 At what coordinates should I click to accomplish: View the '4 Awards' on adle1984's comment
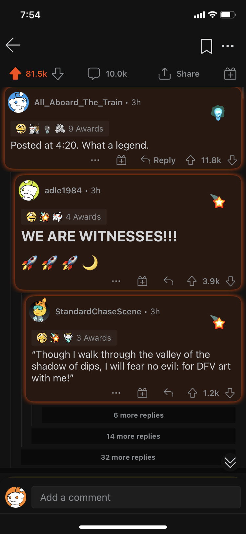point(64,217)
